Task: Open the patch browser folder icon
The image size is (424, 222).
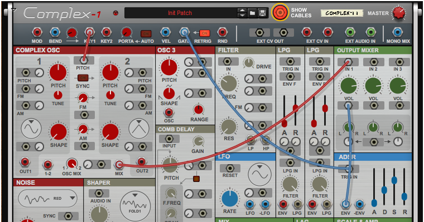Action: (x=252, y=13)
